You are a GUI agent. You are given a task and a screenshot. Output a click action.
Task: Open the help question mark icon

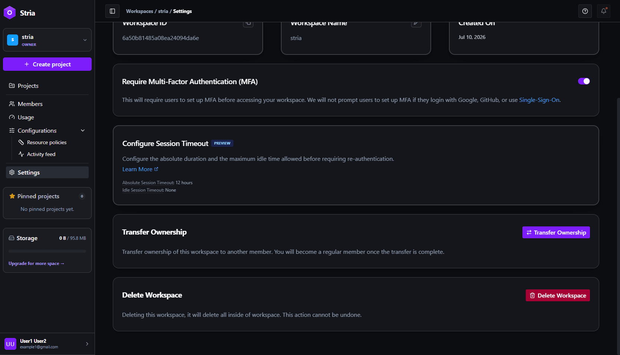(x=585, y=11)
